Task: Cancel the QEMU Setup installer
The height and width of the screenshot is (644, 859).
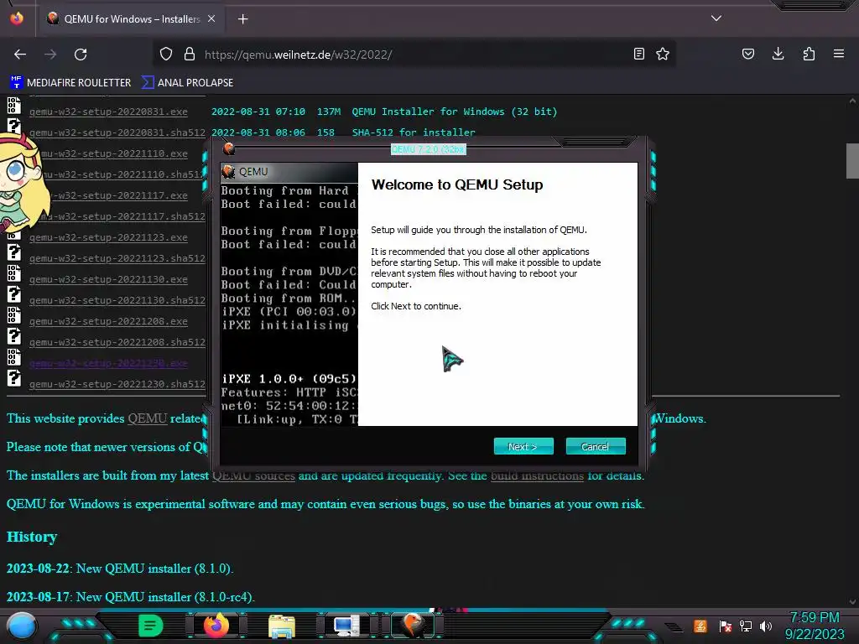Action: [x=596, y=446]
